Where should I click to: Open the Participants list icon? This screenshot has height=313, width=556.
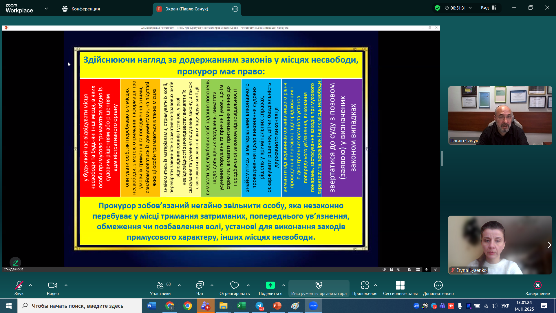click(x=160, y=285)
